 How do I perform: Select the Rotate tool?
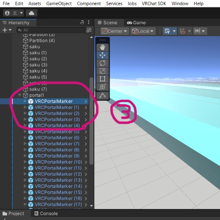coord(103,63)
